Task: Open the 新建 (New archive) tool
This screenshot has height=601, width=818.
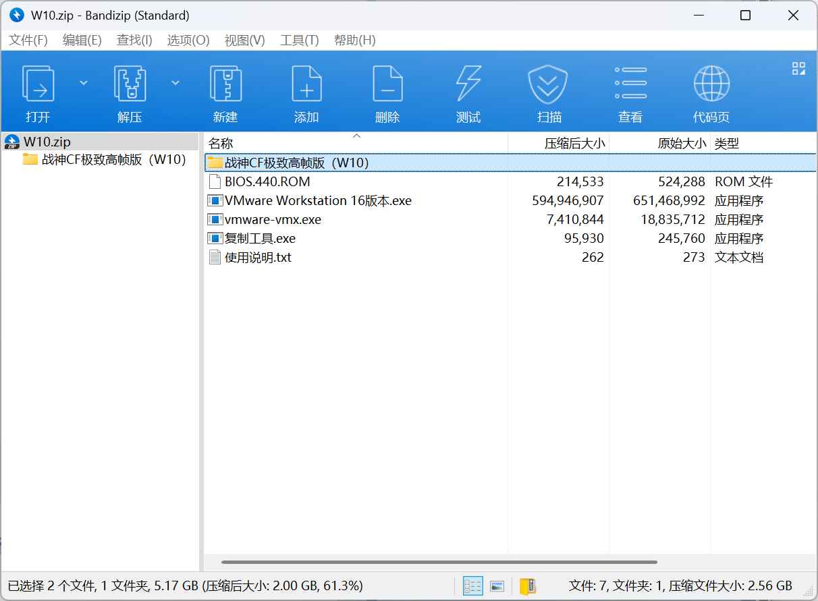Action: point(225,91)
